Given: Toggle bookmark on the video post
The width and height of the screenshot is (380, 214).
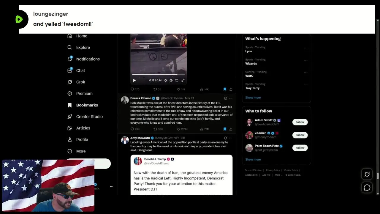Looking at the screenshot, I should point(225,89).
